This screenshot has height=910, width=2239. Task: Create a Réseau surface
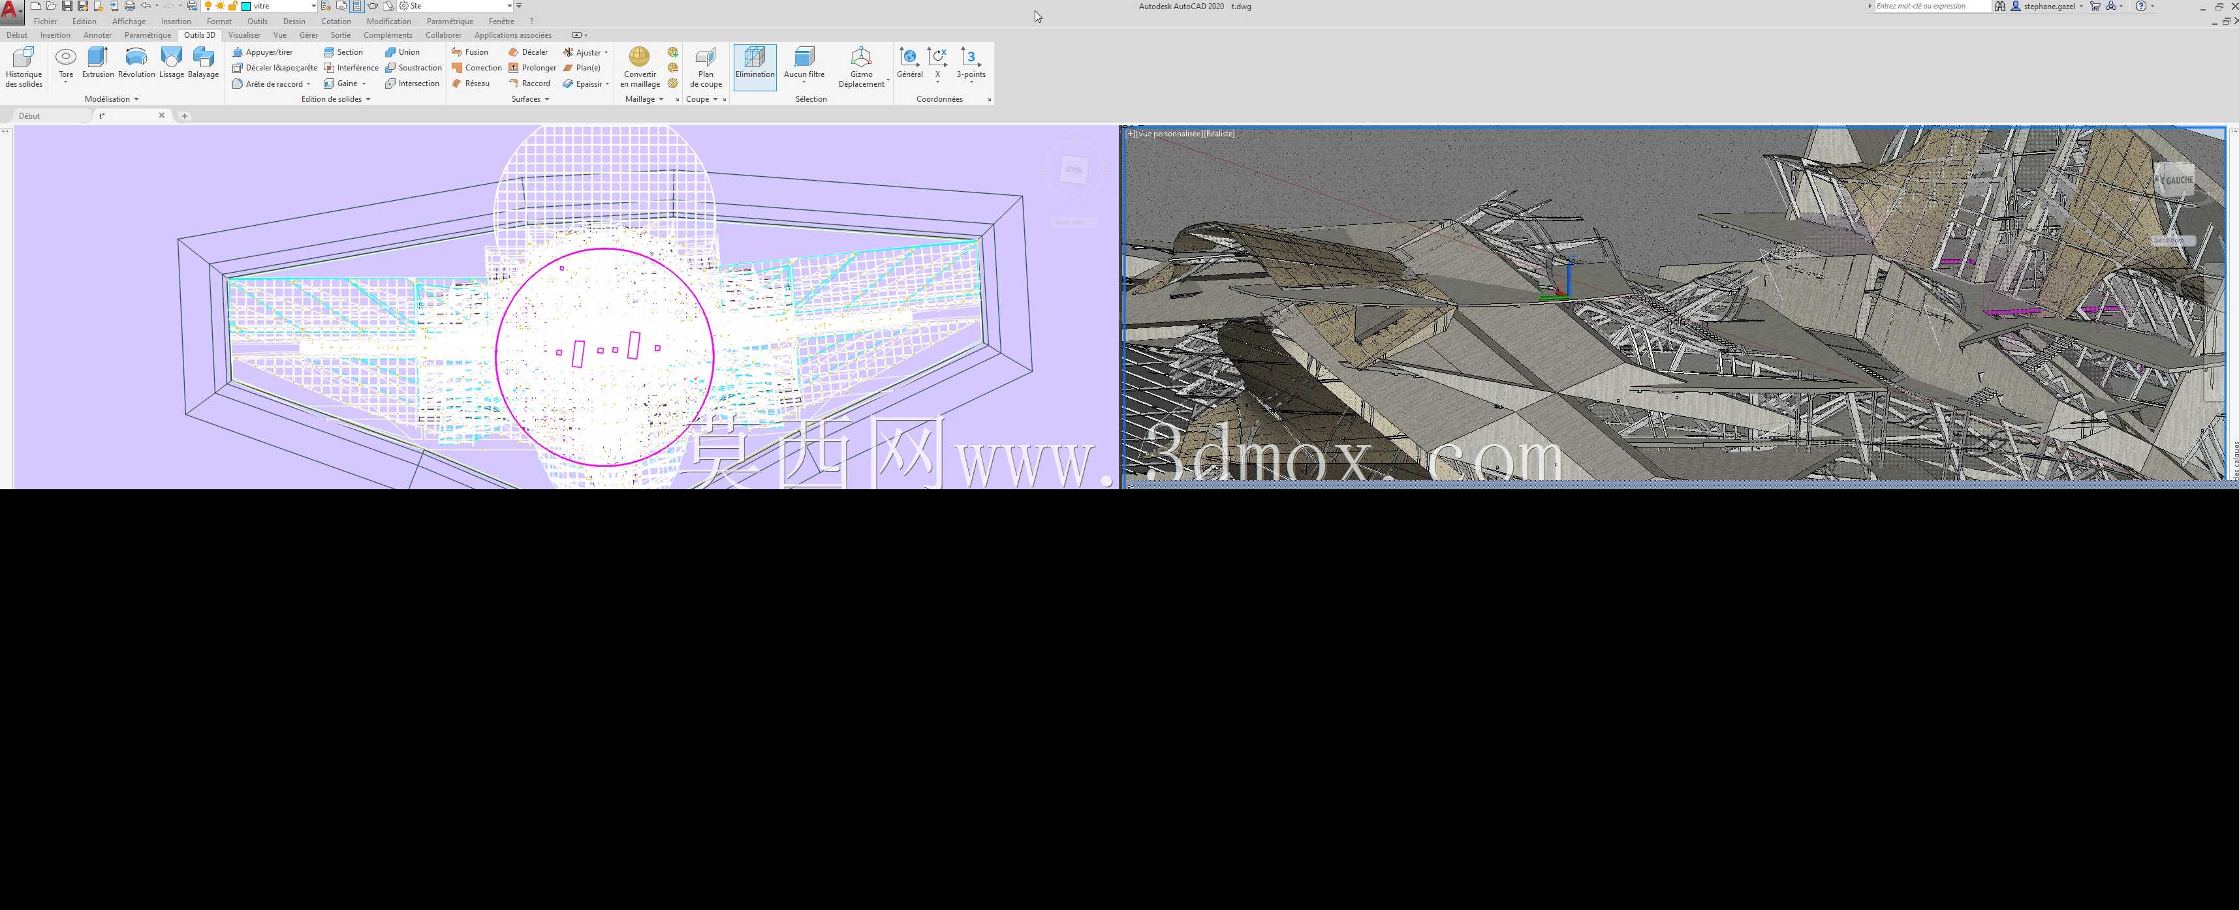point(470,83)
